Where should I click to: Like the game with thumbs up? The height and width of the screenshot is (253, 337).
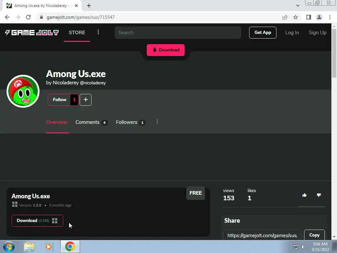pyautogui.click(x=304, y=195)
